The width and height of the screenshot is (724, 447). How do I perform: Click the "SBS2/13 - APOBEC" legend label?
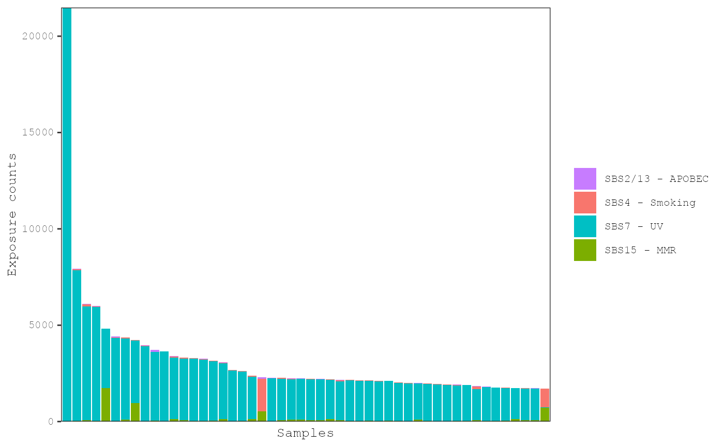coord(656,179)
